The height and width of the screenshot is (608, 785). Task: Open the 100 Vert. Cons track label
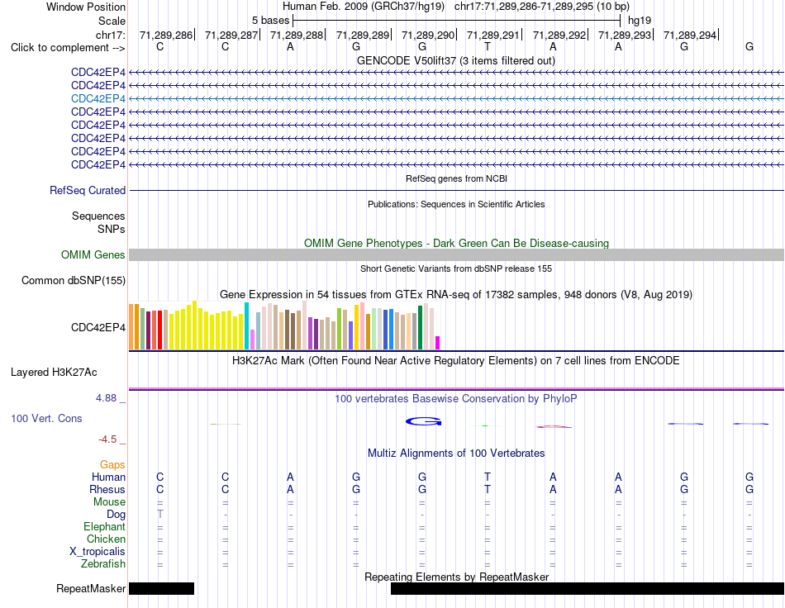coord(46,418)
